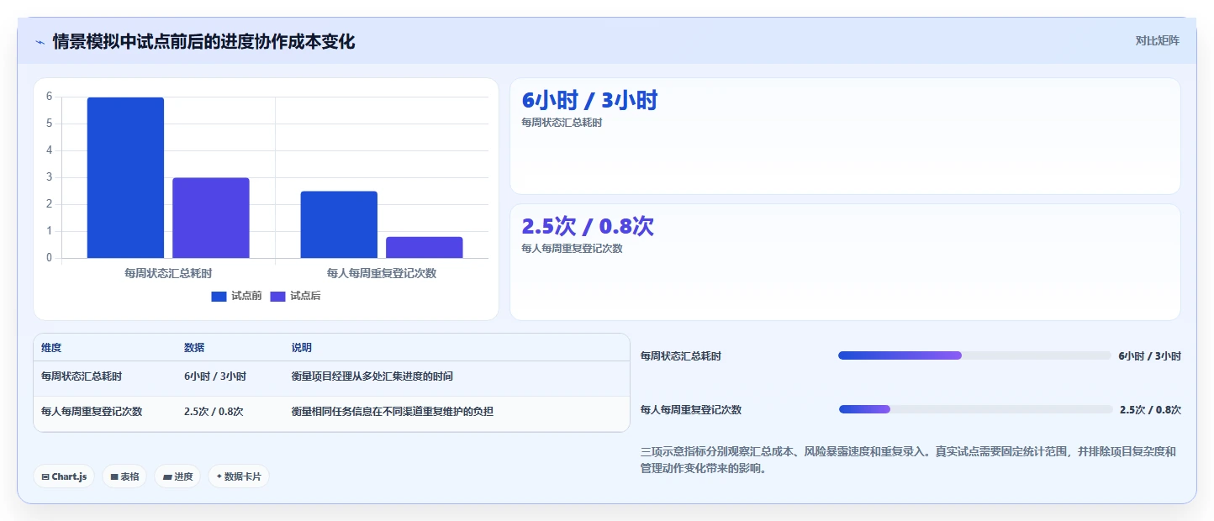Click the 表格 tag chip

[124, 476]
